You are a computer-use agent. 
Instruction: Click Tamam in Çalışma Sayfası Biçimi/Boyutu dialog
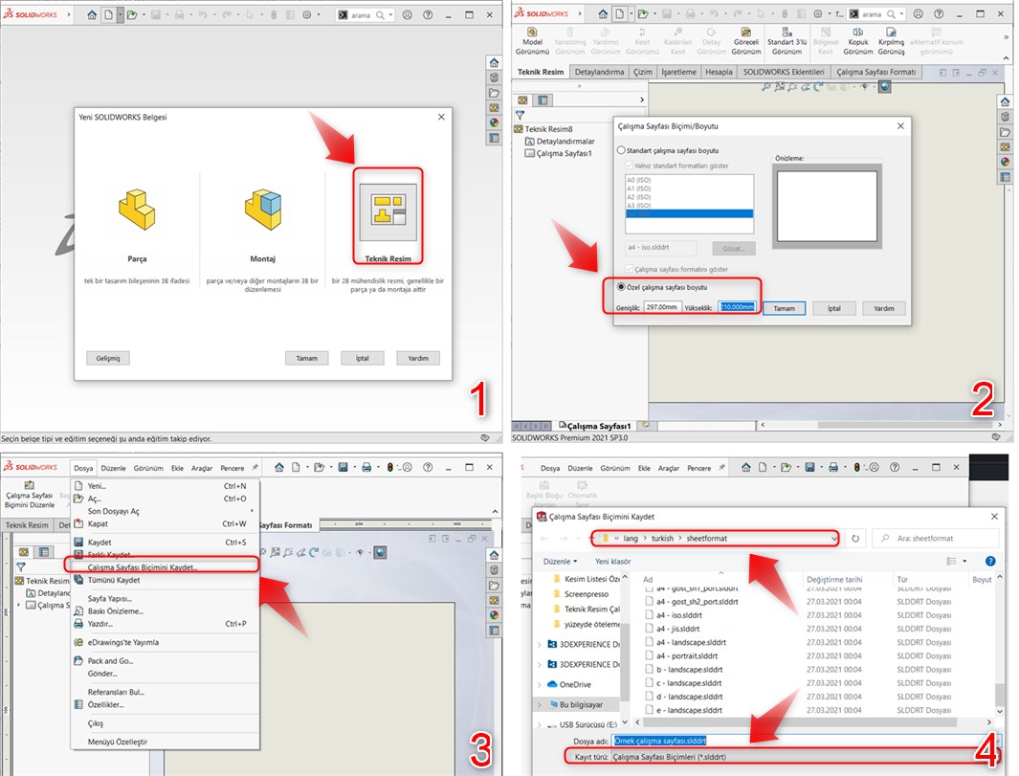pos(784,308)
